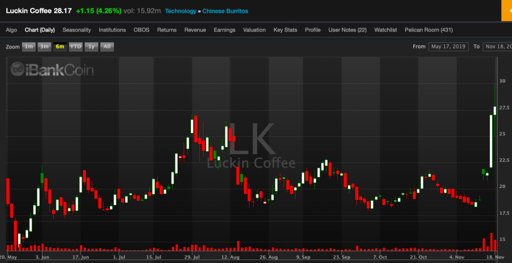The image size is (512, 263).
Task: Set zoom to 3m
Action: click(x=44, y=46)
